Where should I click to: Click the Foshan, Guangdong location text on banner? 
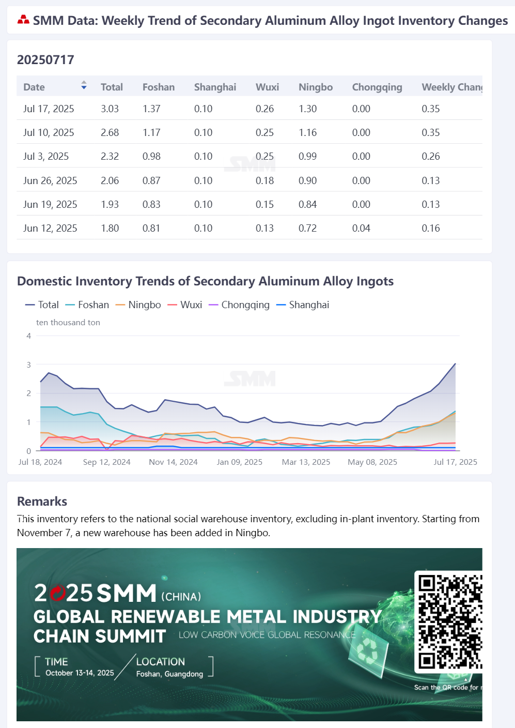click(x=169, y=674)
